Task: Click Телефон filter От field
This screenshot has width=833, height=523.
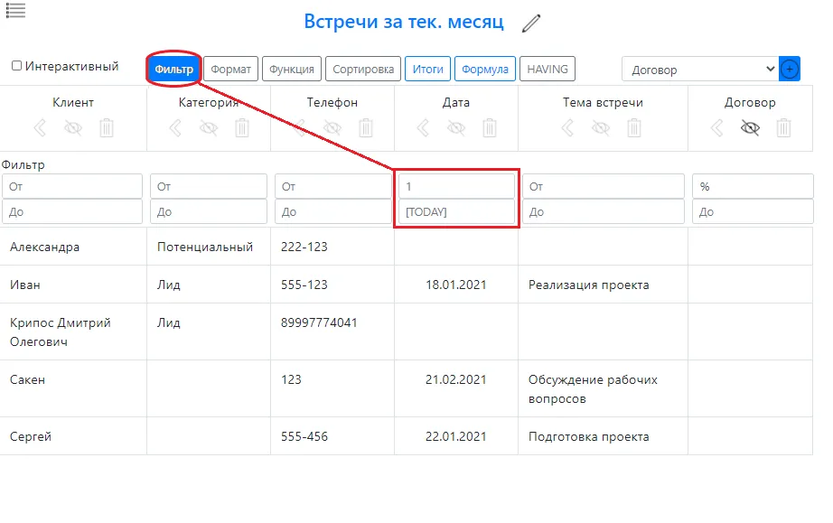Action: point(333,186)
